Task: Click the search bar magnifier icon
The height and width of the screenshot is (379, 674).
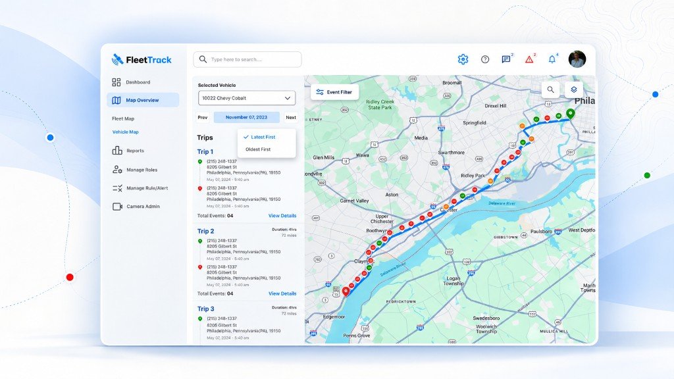Action: tap(203, 59)
